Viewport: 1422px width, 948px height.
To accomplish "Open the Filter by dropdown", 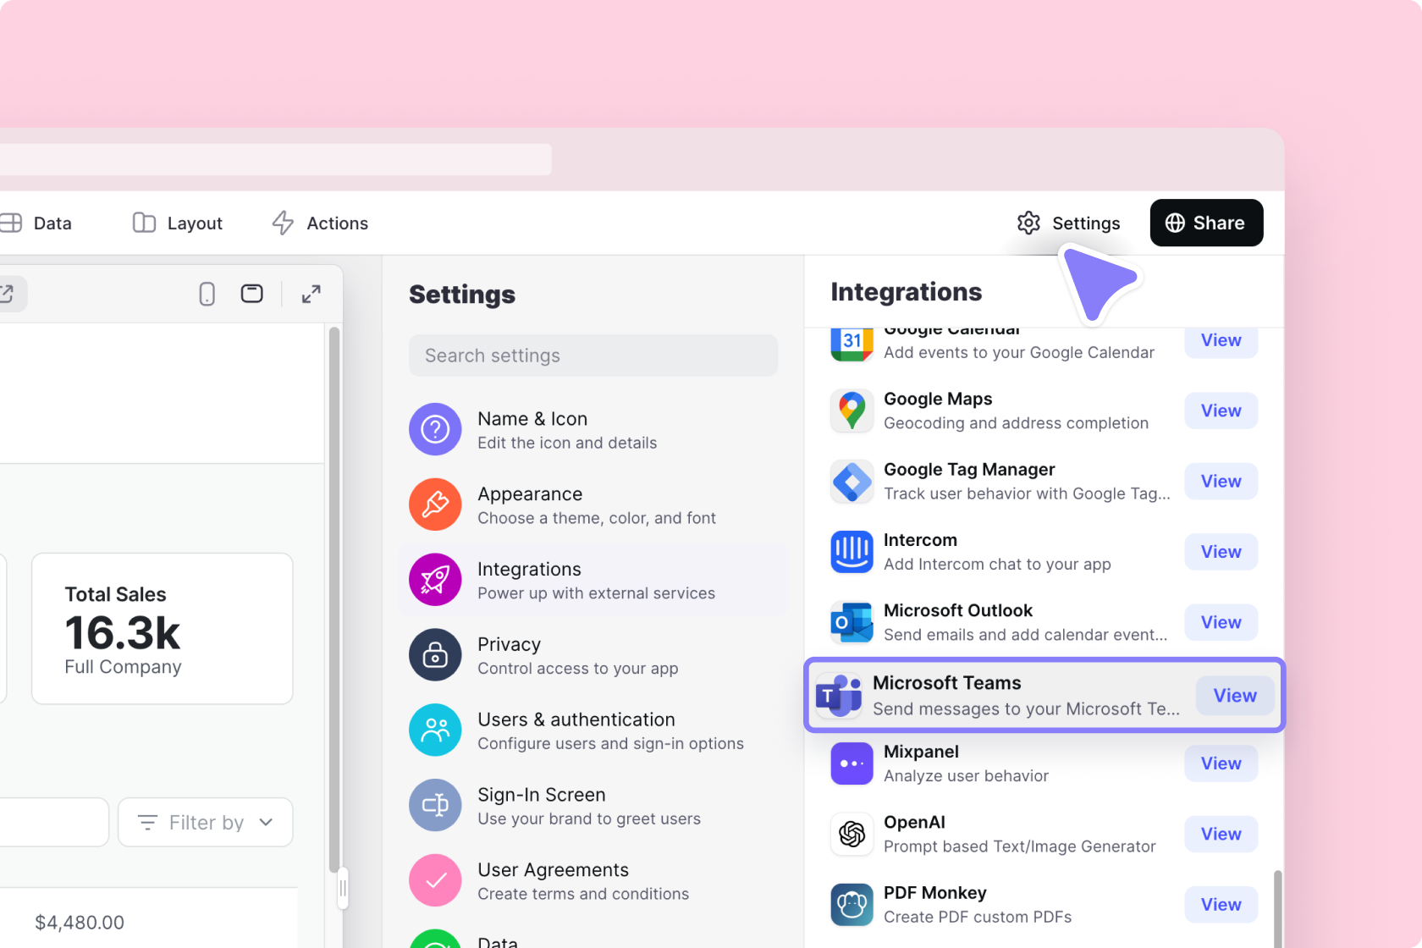I will click(205, 822).
